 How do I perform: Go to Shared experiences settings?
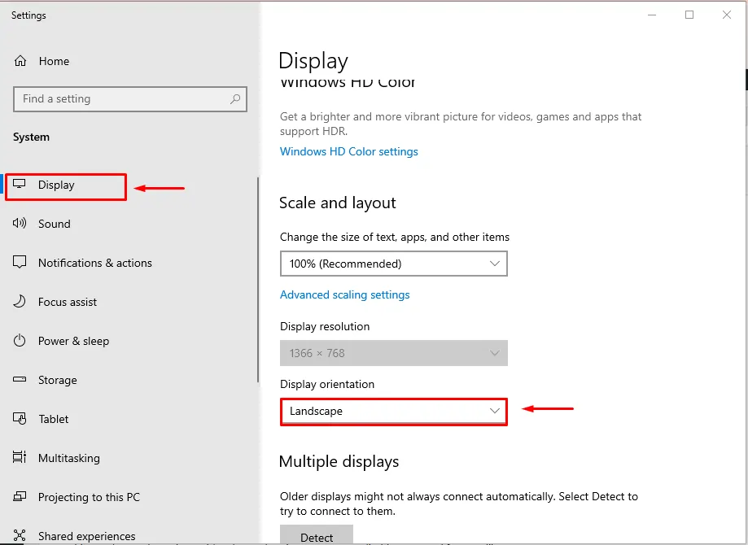click(86, 536)
